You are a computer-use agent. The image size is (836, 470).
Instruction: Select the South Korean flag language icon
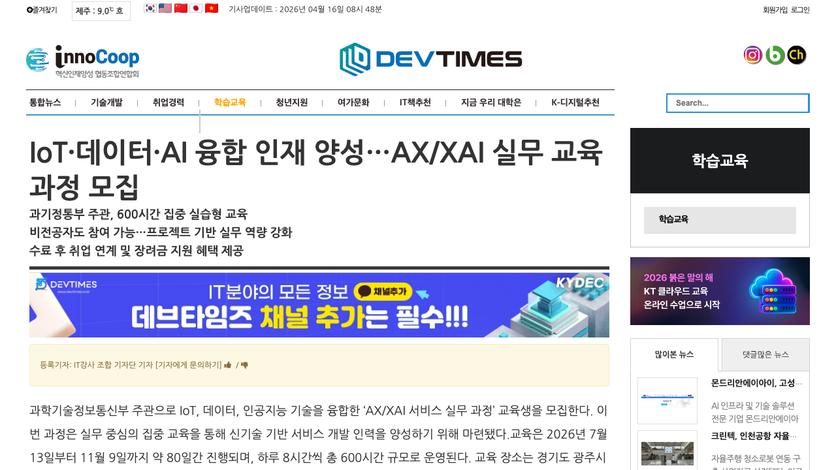tap(150, 8)
